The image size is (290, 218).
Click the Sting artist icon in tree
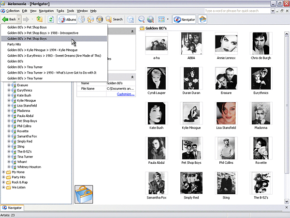pos(14,147)
